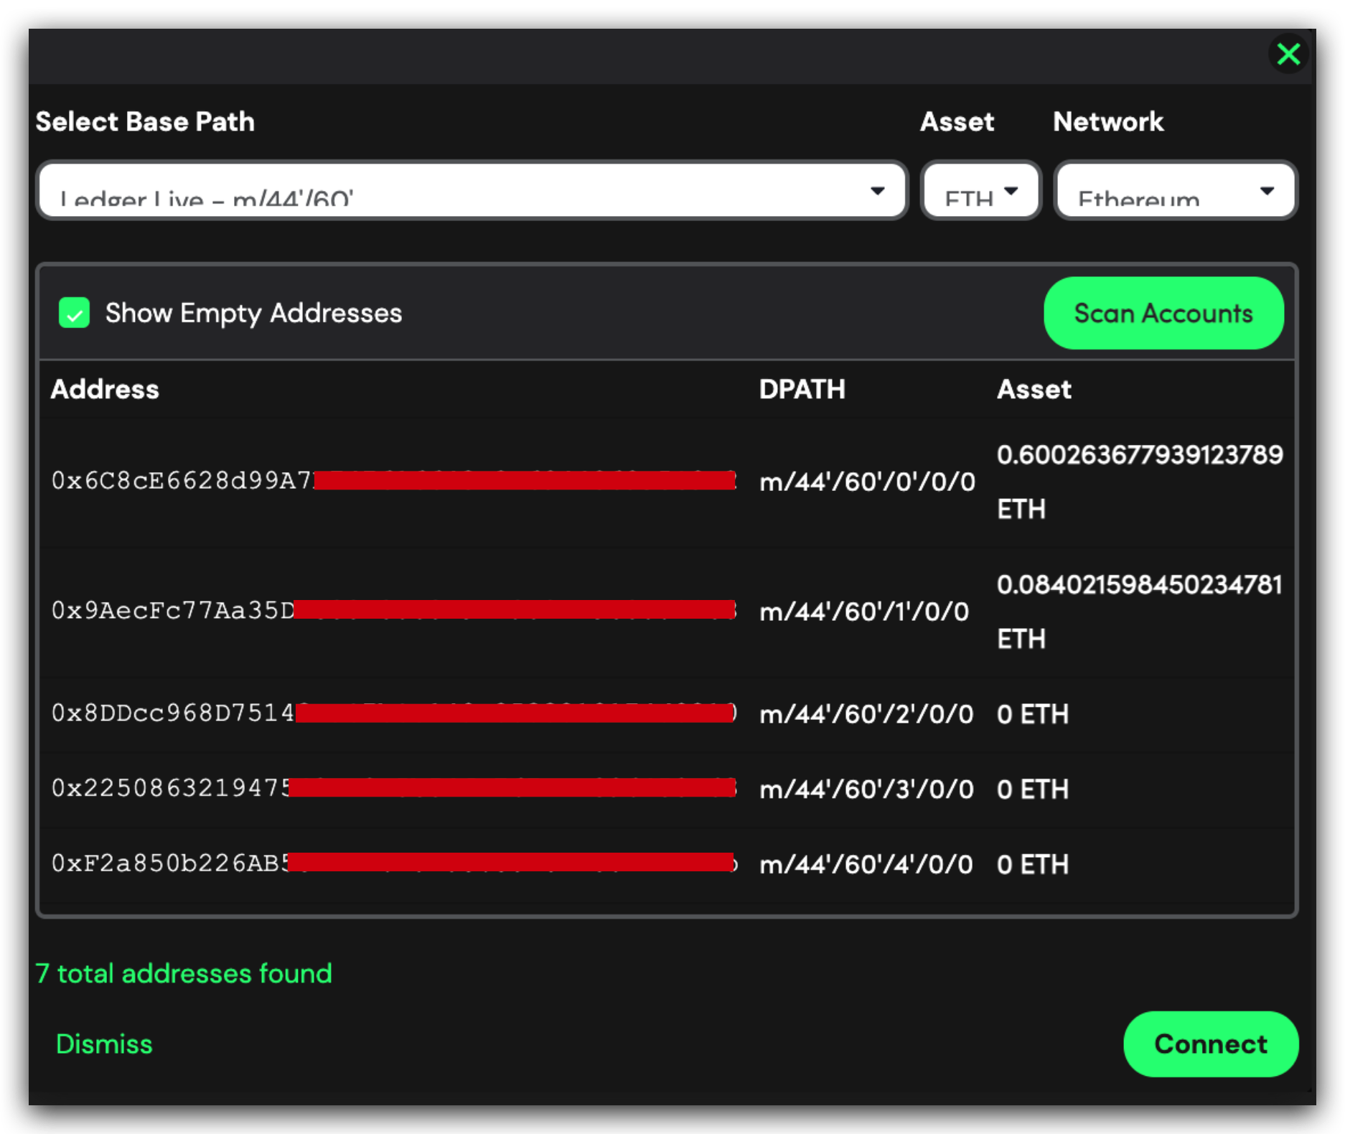Click derivation path m/44'/60'/1'/0/0
The image size is (1345, 1134).
point(864,611)
